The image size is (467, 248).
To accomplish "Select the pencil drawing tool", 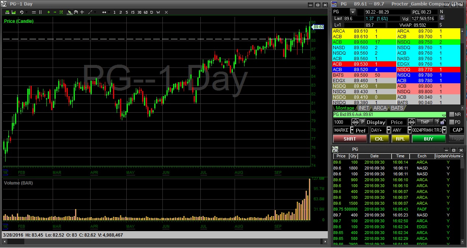I will pos(69,12).
